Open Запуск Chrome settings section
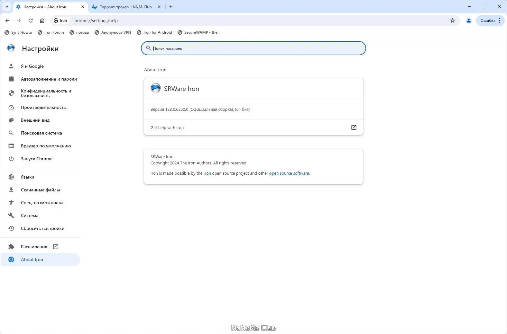The width and height of the screenshot is (507, 334). click(41, 159)
